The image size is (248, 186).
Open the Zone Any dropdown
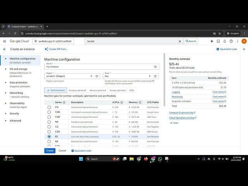131,76
